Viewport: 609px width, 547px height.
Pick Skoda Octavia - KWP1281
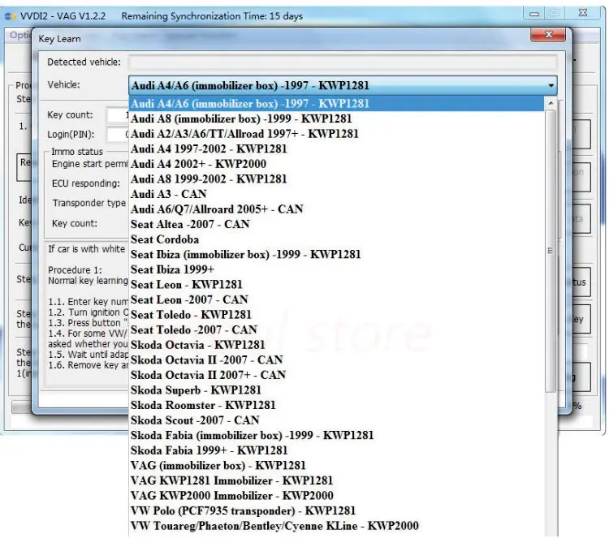point(337,345)
